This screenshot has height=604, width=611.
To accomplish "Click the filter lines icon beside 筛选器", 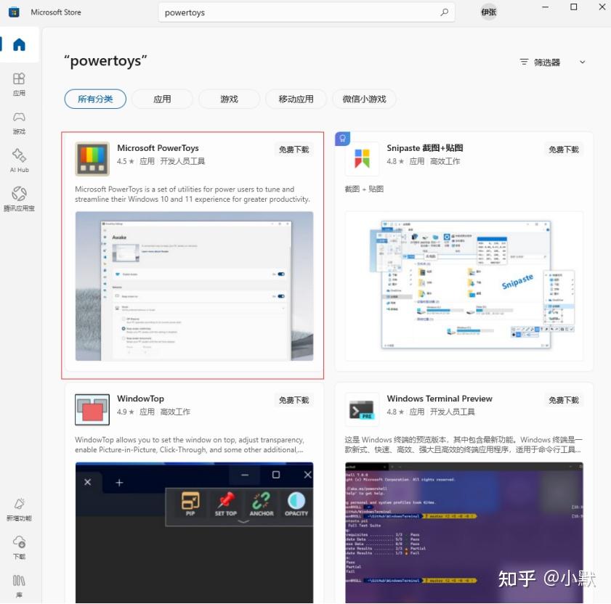I will click(x=524, y=62).
